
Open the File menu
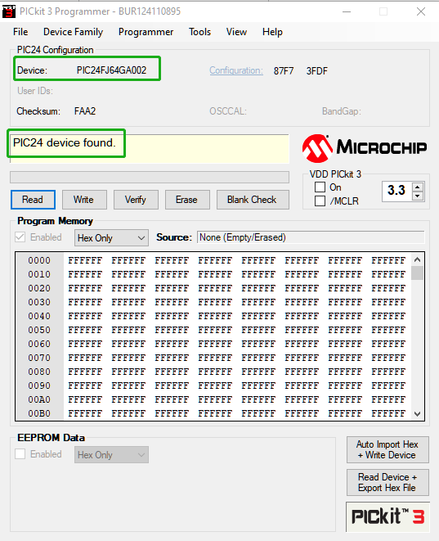tap(20, 32)
